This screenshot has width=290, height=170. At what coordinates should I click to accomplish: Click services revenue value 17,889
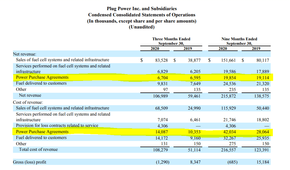point(263,72)
